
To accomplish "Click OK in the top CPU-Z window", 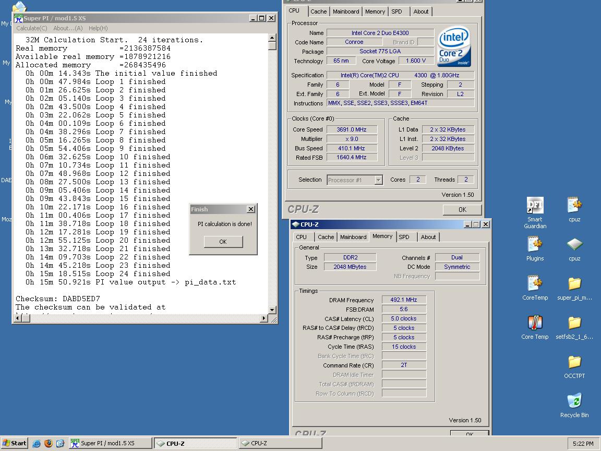I will pos(462,210).
